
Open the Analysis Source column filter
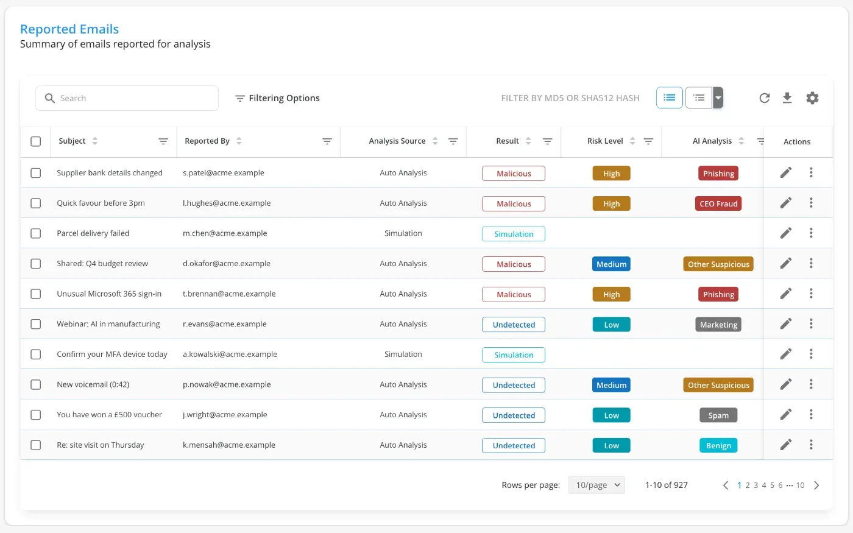pos(453,141)
